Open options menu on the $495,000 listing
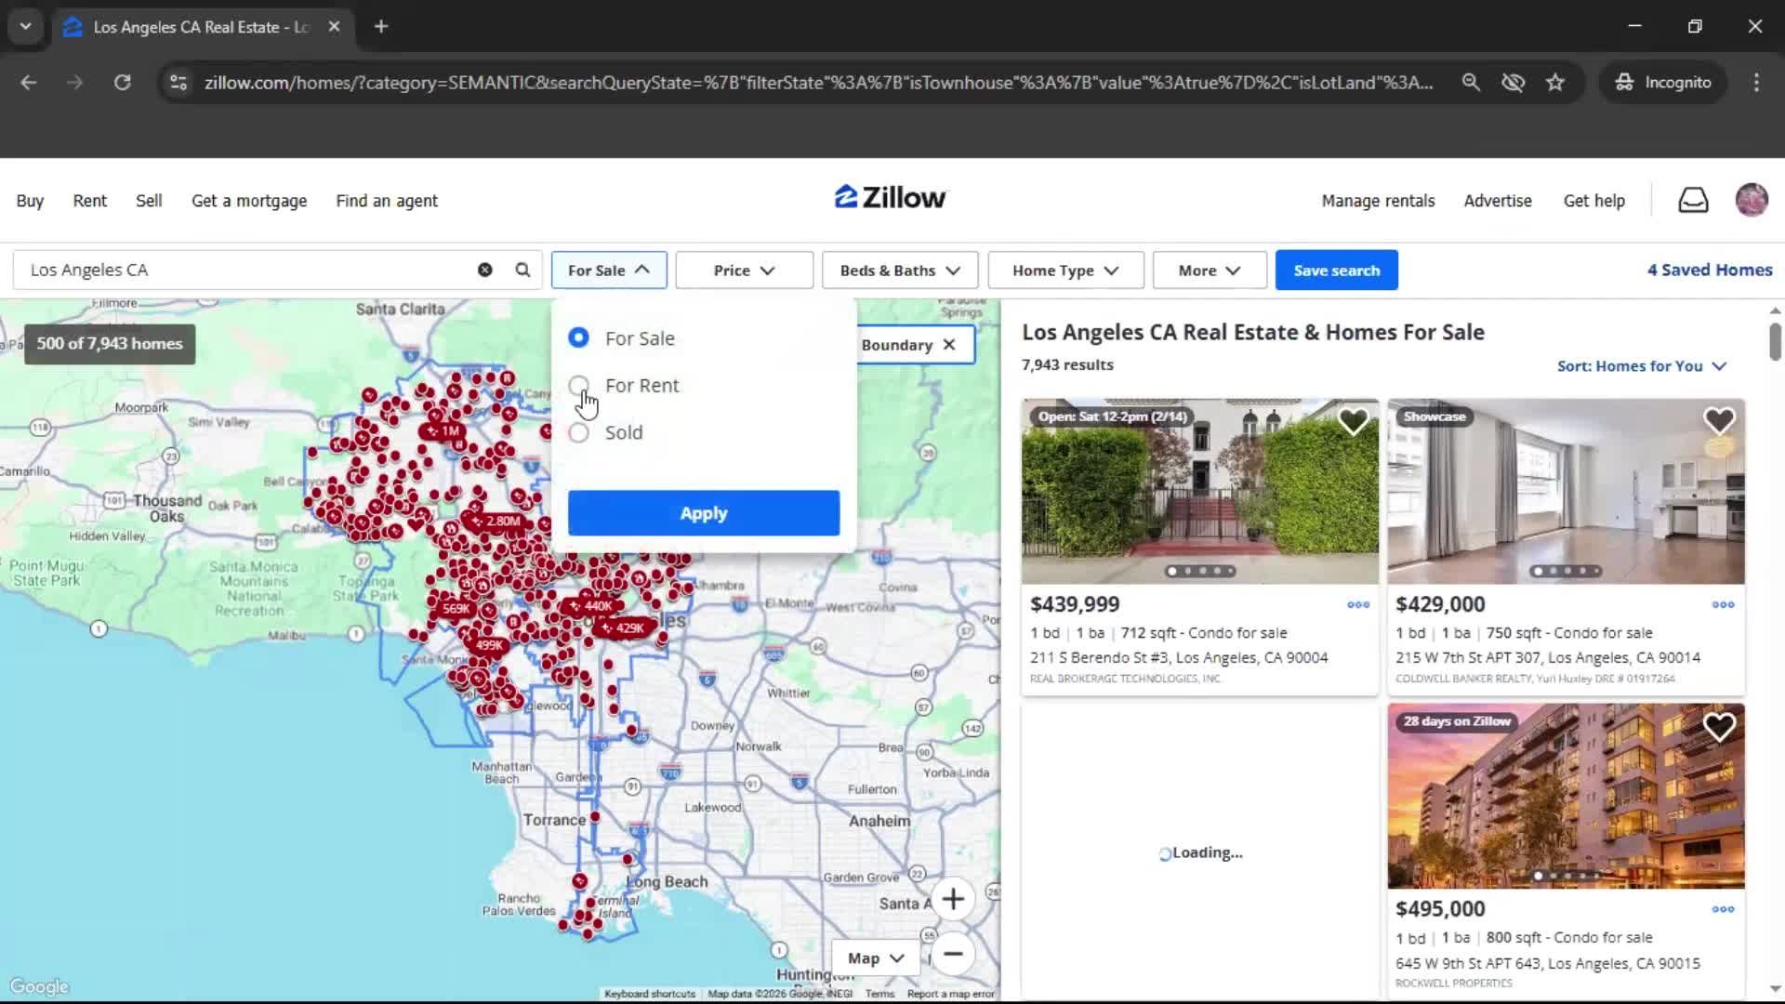The width and height of the screenshot is (1785, 1004). click(x=1723, y=909)
